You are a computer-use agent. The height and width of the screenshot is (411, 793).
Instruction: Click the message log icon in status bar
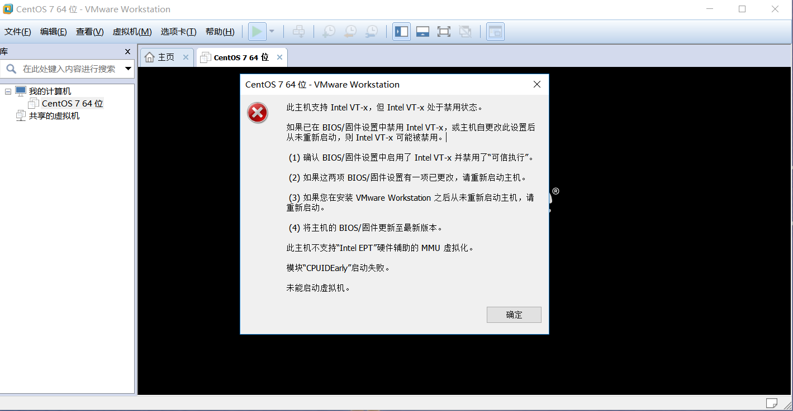pyautogui.click(x=772, y=403)
